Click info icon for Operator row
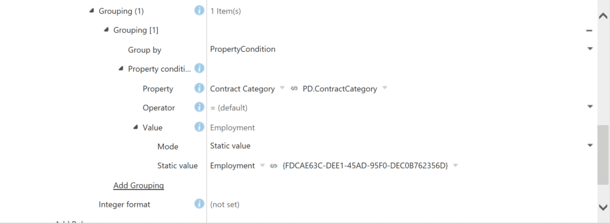Viewport: 610px width, 223px height. [x=199, y=107]
